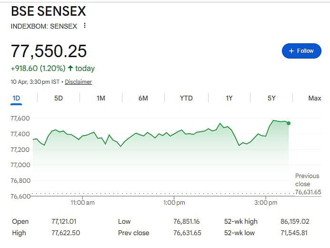Click the 11:00 am time axis label
This screenshot has height=248, width=330.
pyautogui.click(x=83, y=203)
